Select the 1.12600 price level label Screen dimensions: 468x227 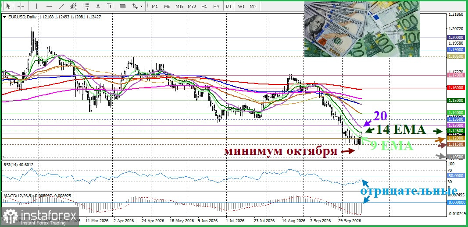456,131
